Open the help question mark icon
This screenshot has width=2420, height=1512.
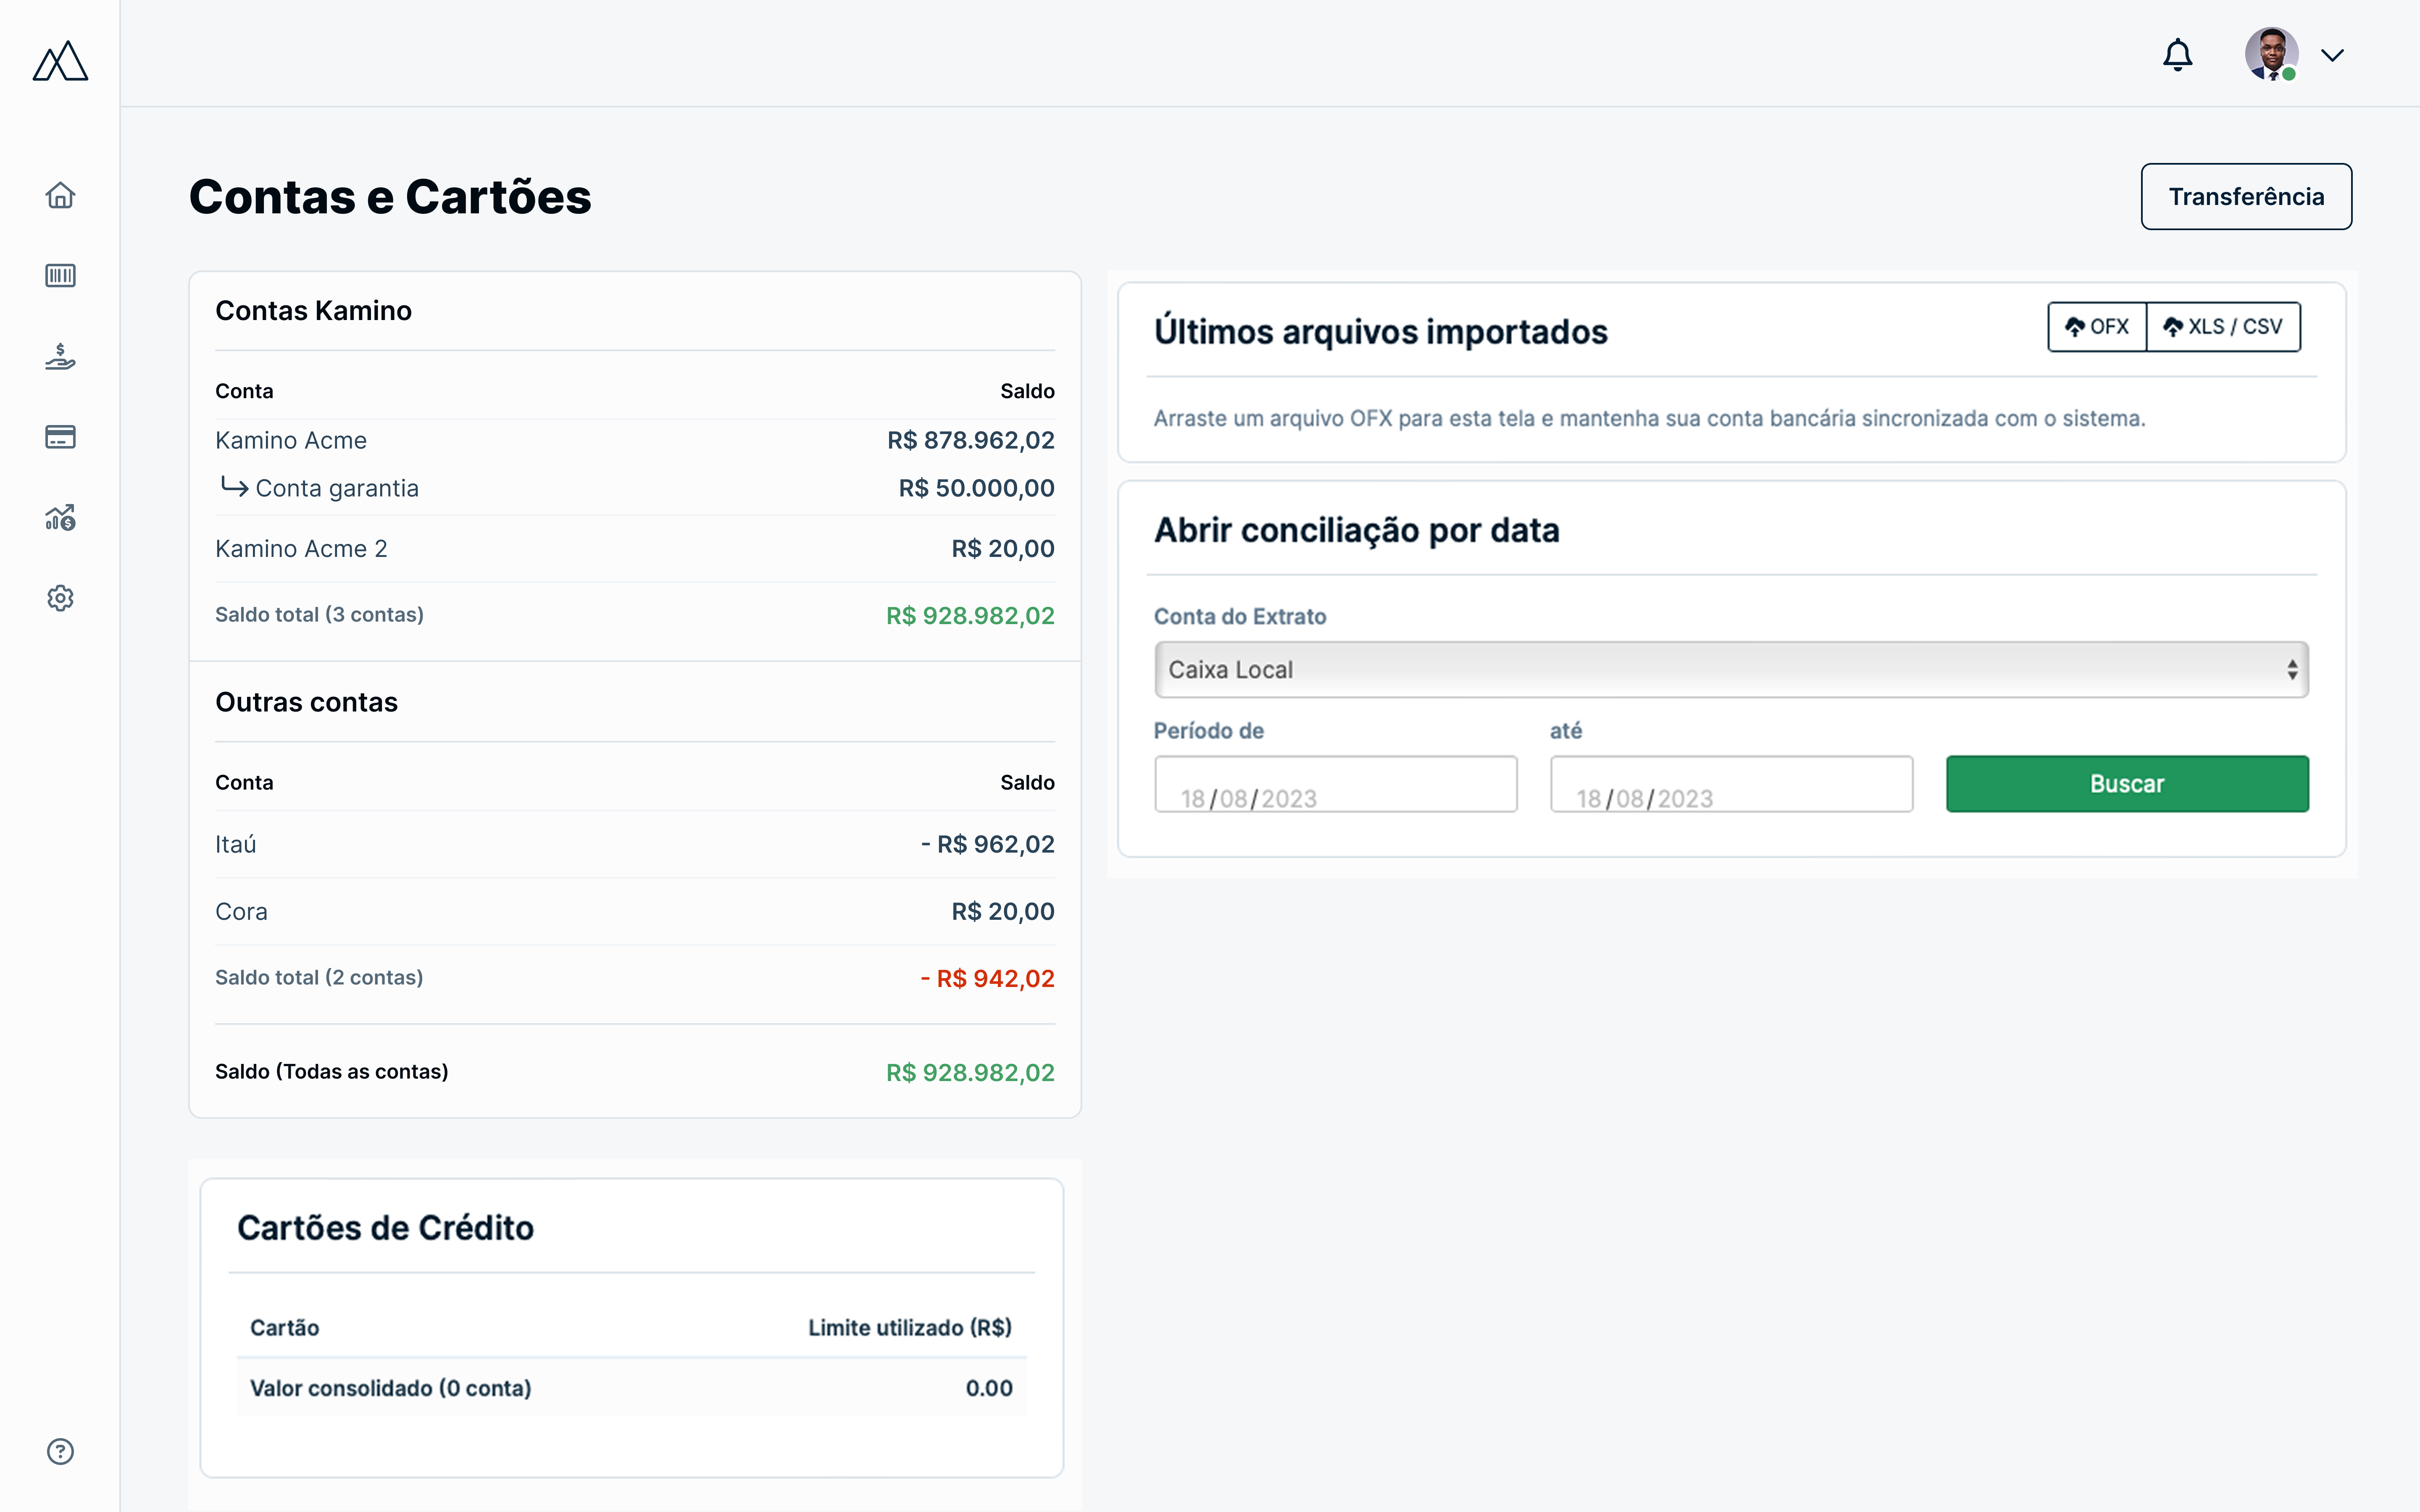click(x=60, y=1451)
